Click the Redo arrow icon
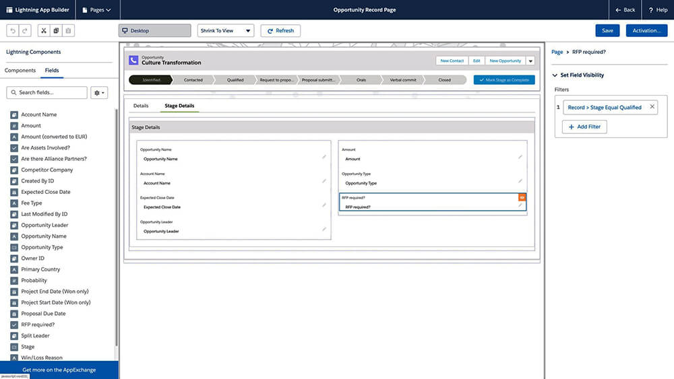This screenshot has height=379, width=674. [x=25, y=31]
